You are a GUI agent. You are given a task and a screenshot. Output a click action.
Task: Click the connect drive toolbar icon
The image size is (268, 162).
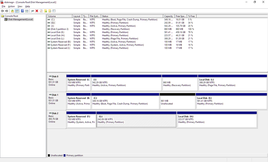click(32, 11)
